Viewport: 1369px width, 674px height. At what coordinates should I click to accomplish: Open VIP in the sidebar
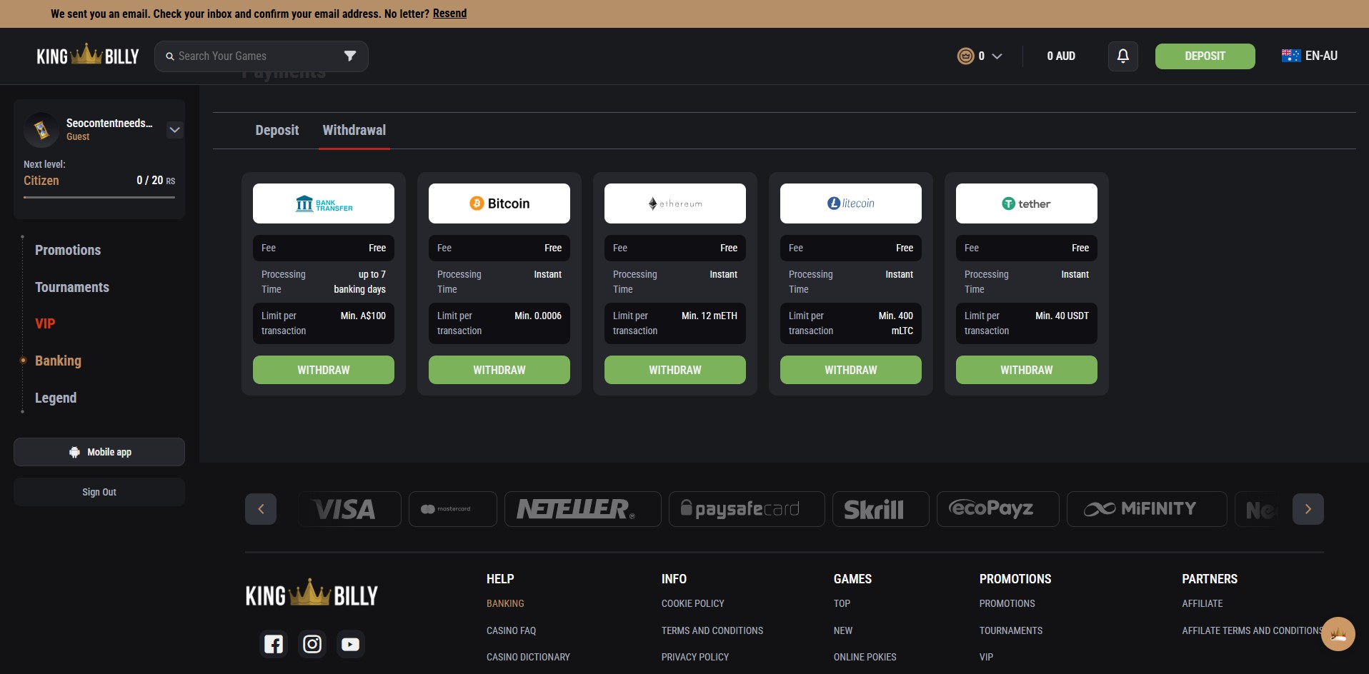[x=45, y=323]
